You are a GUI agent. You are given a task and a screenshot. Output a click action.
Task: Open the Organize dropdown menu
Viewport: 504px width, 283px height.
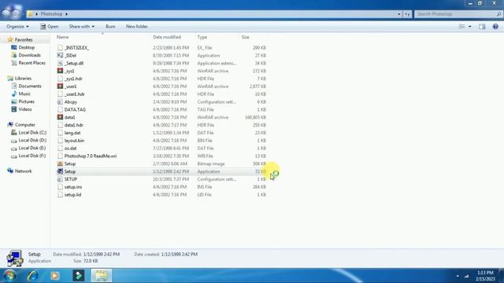(x=17, y=26)
